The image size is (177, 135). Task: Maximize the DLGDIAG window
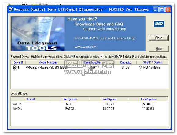point(162,9)
